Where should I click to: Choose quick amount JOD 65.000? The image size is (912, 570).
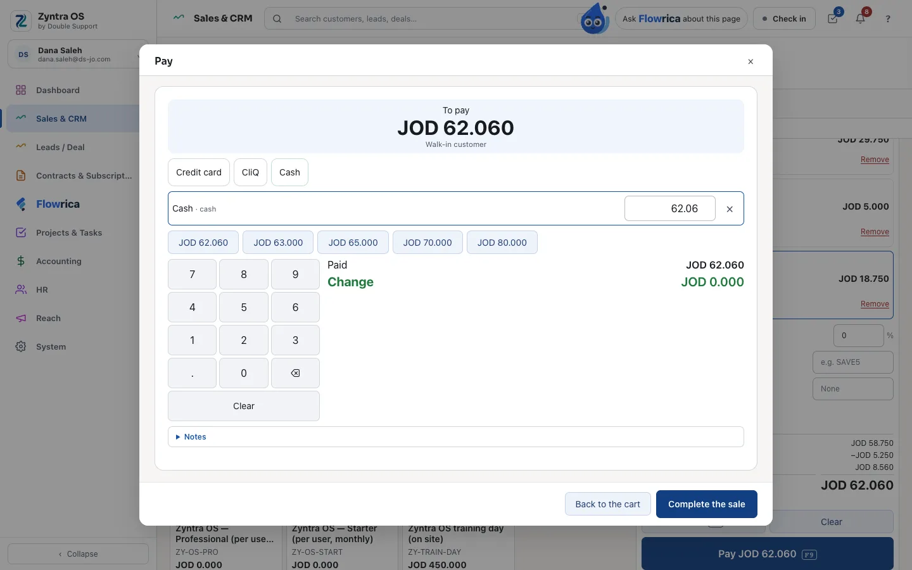(x=353, y=243)
